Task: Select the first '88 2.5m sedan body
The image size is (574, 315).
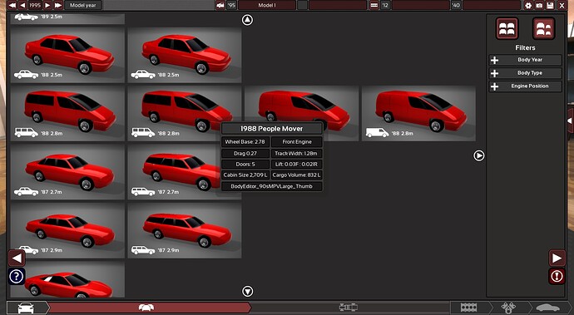Action: tap(67, 55)
